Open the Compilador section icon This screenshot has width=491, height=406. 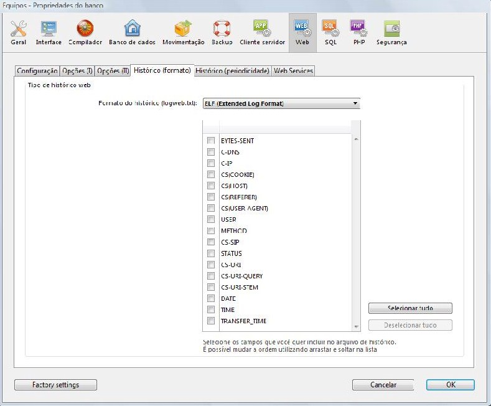85,29
